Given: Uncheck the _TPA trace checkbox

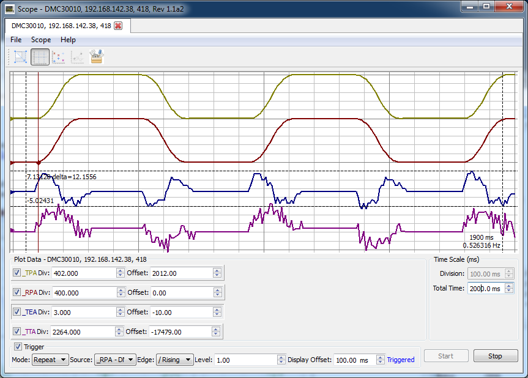Looking at the screenshot, I should [17, 273].
